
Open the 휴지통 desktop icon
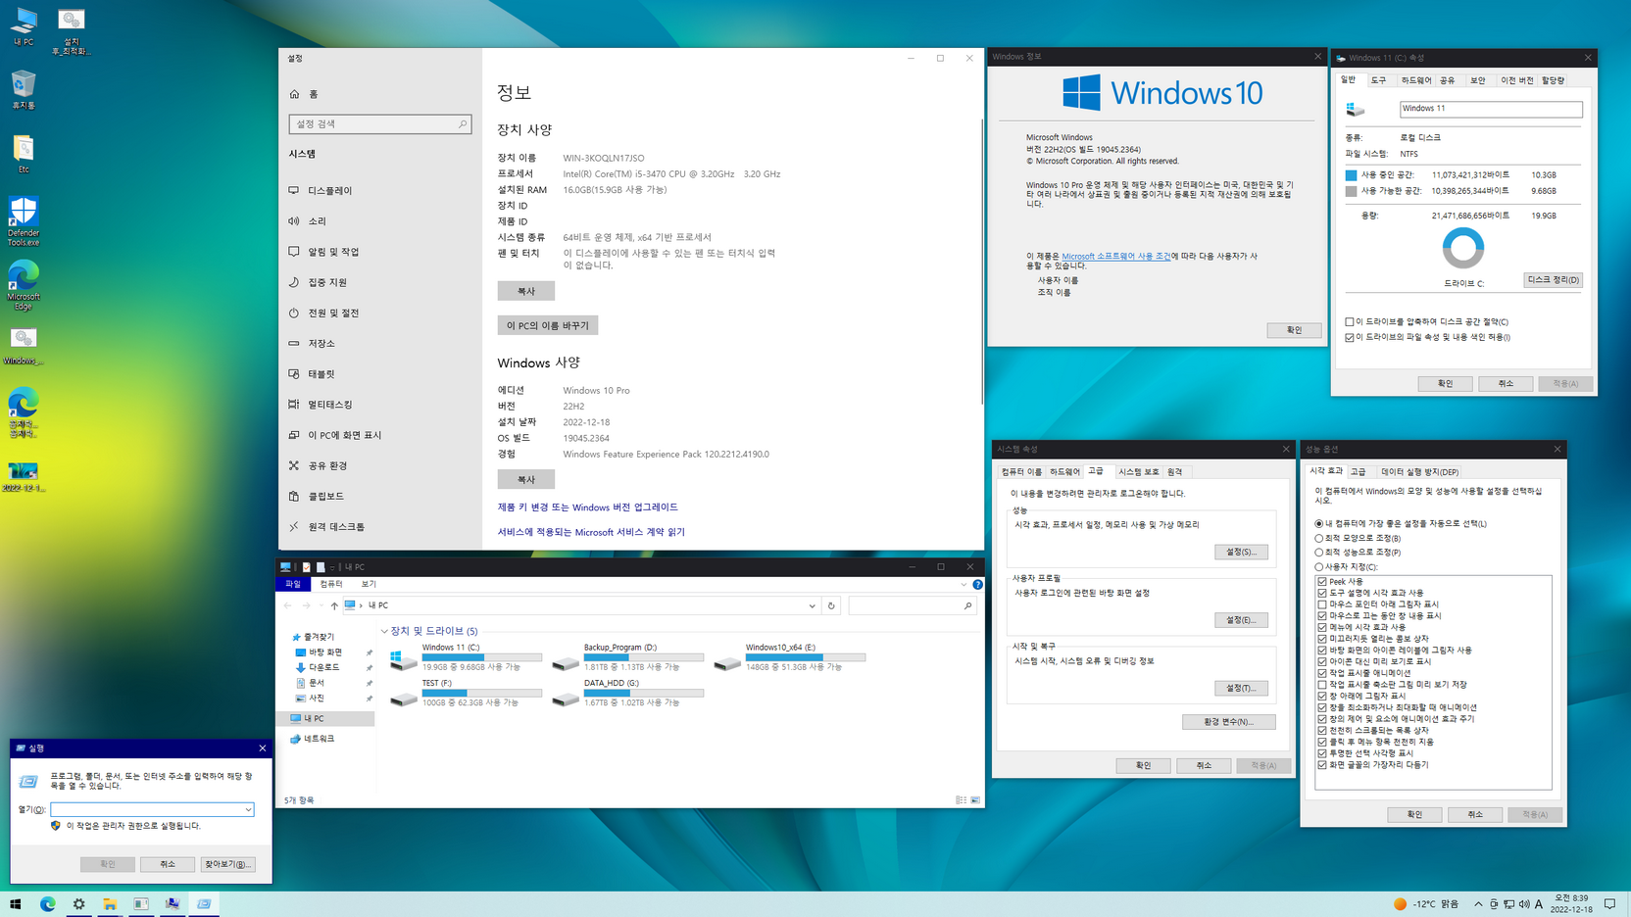pyautogui.click(x=24, y=90)
